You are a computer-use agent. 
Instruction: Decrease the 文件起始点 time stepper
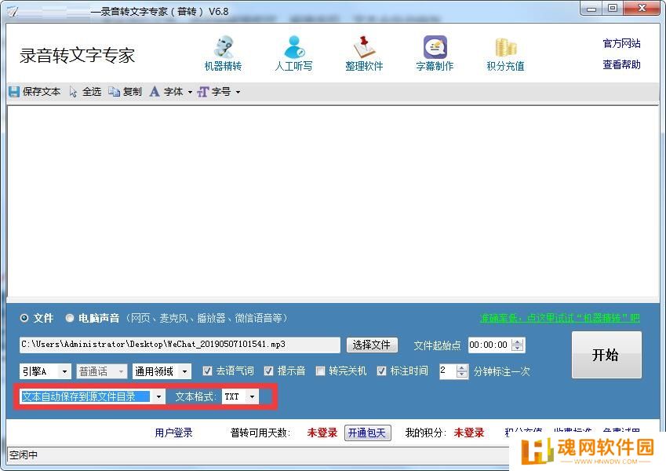517,349
